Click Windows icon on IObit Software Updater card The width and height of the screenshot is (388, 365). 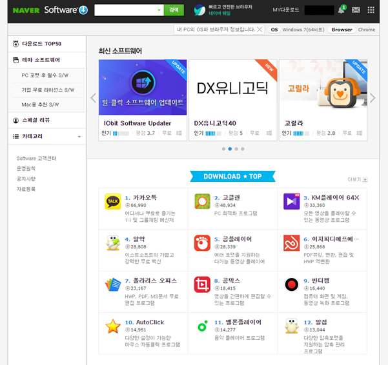pos(179,133)
